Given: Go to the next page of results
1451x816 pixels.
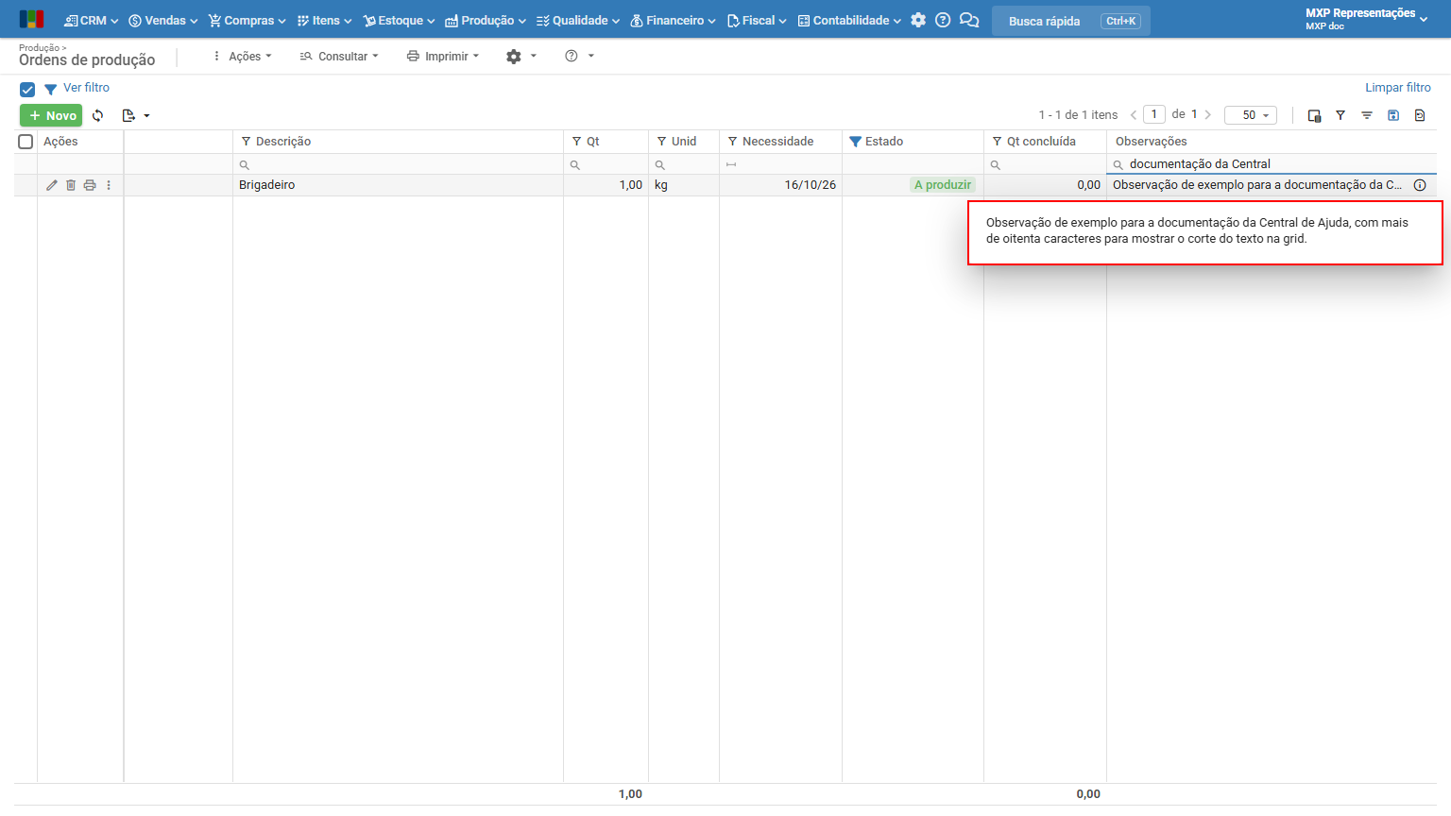Looking at the screenshot, I should pyautogui.click(x=1207, y=115).
